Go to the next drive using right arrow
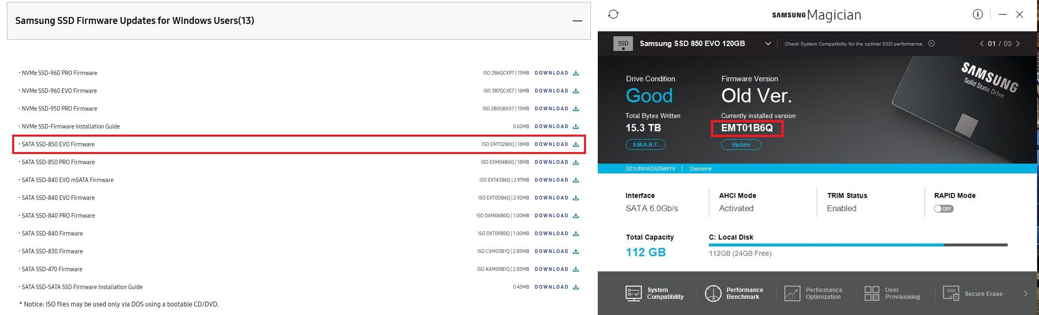 pyautogui.click(x=1018, y=44)
